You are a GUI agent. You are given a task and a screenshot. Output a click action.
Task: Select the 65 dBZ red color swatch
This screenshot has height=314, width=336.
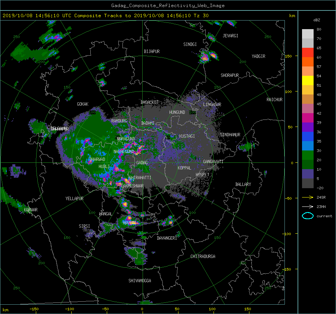(308, 52)
